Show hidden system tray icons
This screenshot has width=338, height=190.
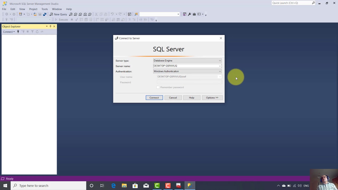click(x=278, y=186)
